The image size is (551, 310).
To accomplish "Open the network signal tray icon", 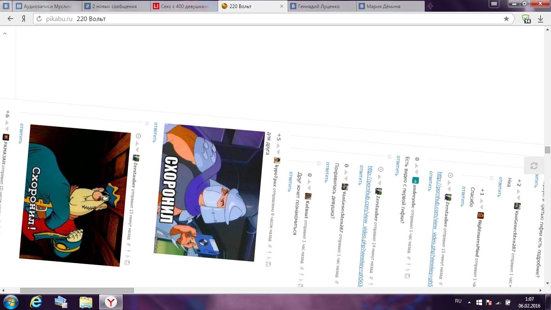I will click(x=499, y=302).
